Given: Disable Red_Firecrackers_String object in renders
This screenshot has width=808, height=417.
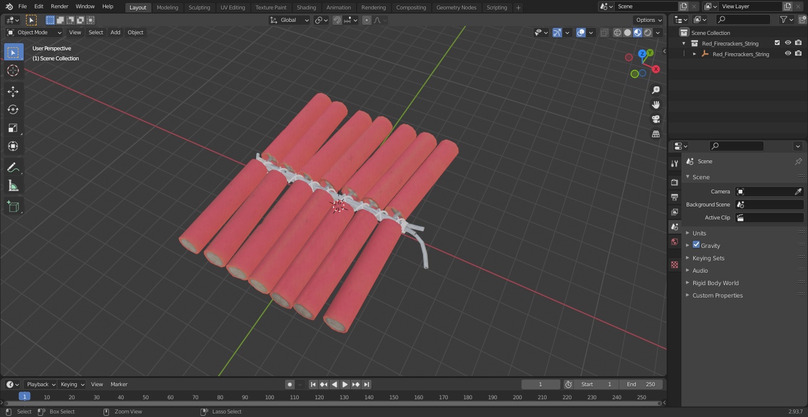Looking at the screenshot, I should pyautogui.click(x=799, y=54).
